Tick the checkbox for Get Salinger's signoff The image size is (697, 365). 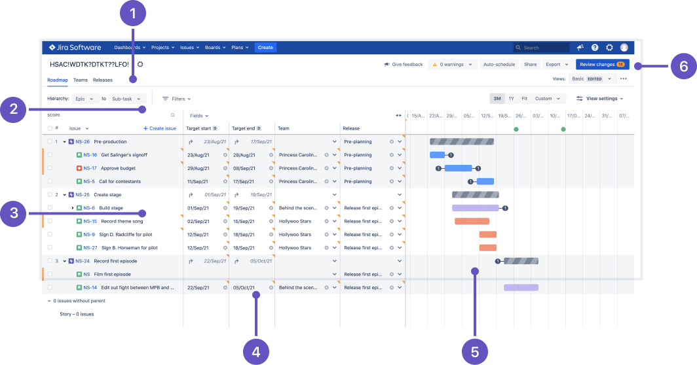(x=50, y=155)
